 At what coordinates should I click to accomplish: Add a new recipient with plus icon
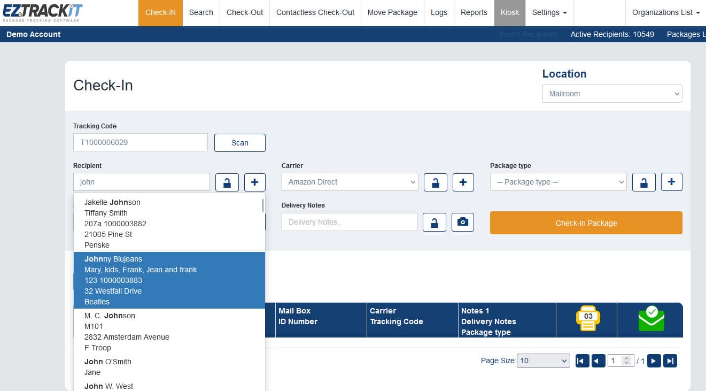click(x=254, y=182)
